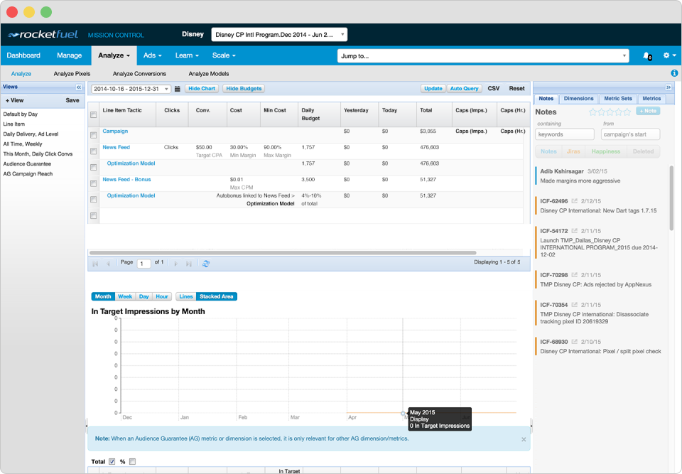Screen dimensions: 682x474
Task: Add a new note with + Note
Action: coord(648,111)
